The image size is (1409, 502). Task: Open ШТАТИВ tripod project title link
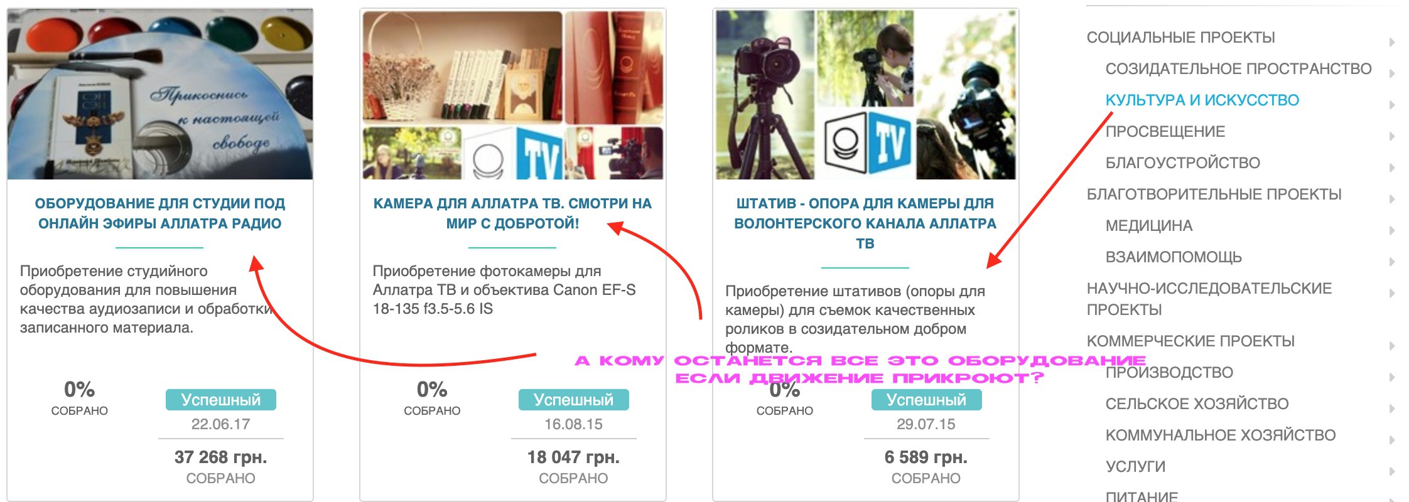pyautogui.click(x=865, y=223)
